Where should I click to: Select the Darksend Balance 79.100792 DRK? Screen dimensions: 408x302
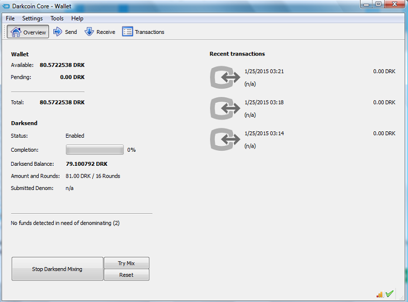click(87, 164)
